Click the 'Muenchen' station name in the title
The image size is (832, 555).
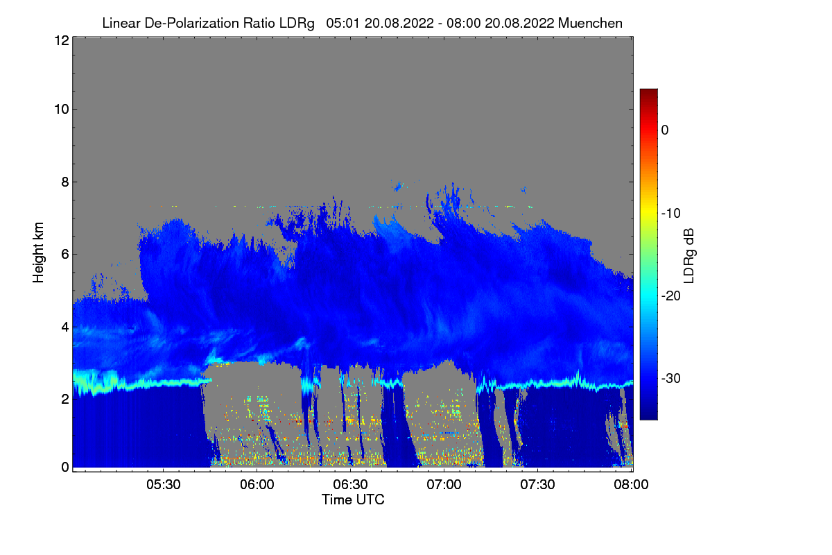coord(590,23)
